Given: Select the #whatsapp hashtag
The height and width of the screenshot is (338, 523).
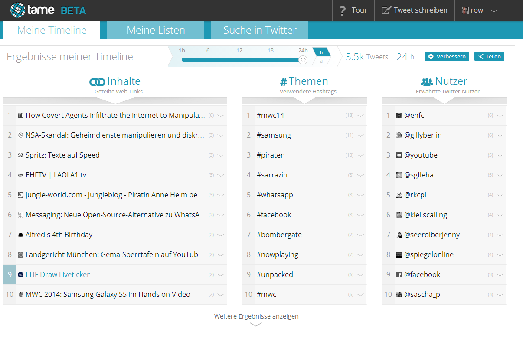Looking at the screenshot, I should (x=275, y=195).
